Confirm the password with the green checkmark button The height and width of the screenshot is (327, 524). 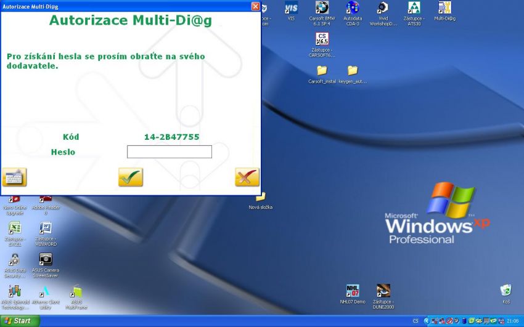pos(131,177)
